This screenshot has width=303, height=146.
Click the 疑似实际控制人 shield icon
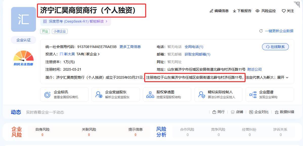click(202, 94)
